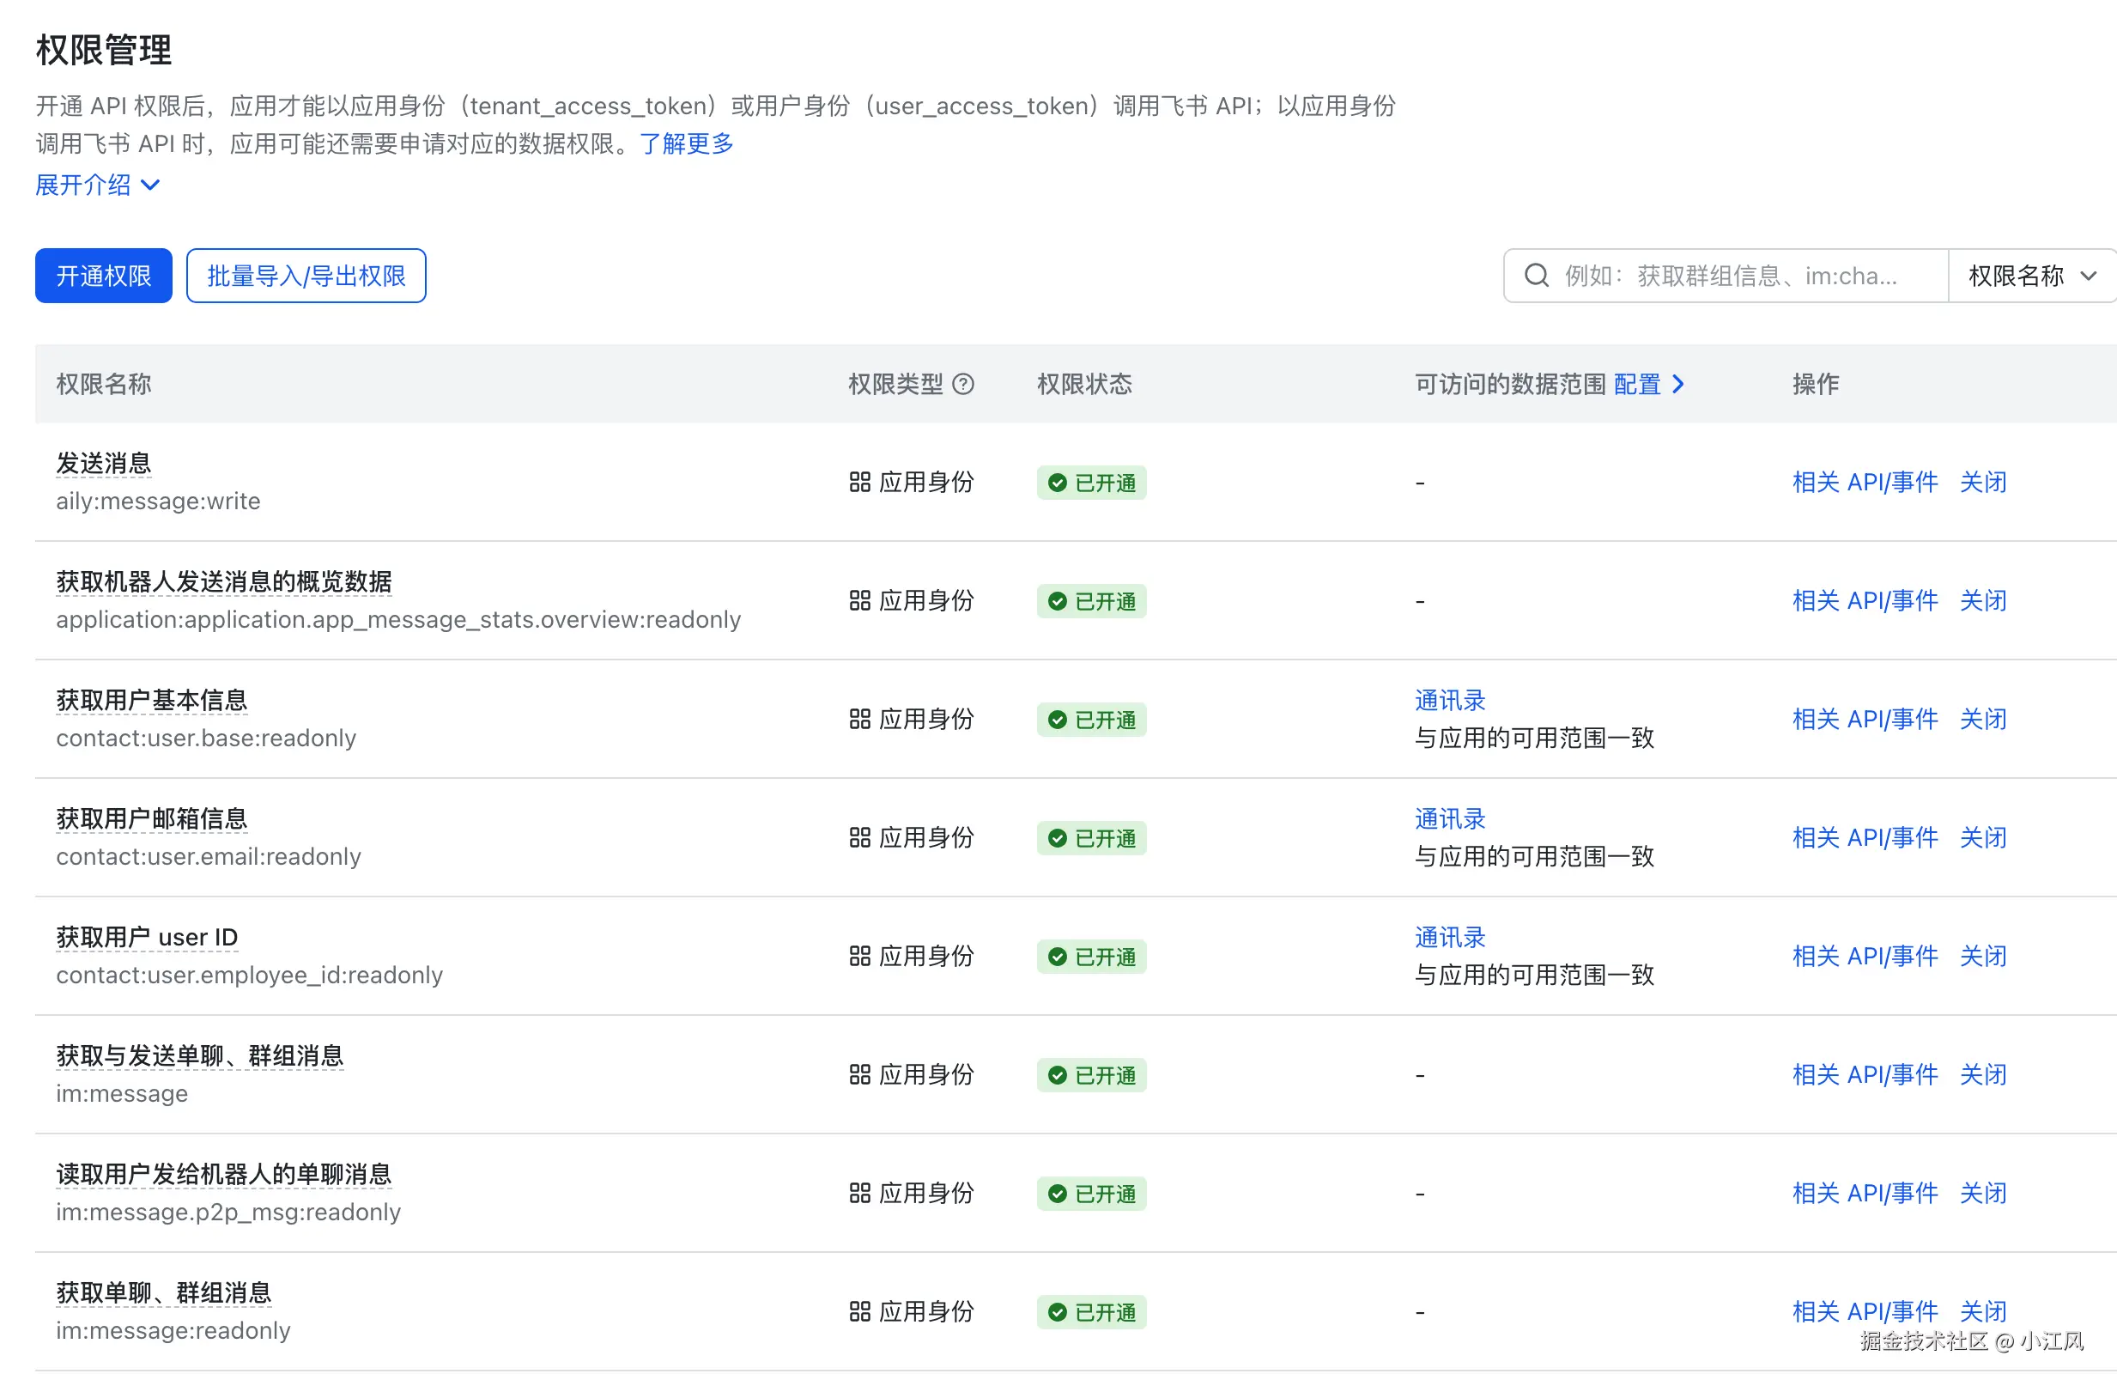Open 配置 for accessible data scope
Image resolution: width=2117 pixels, height=1386 pixels.
click(x=1636, y=385)
